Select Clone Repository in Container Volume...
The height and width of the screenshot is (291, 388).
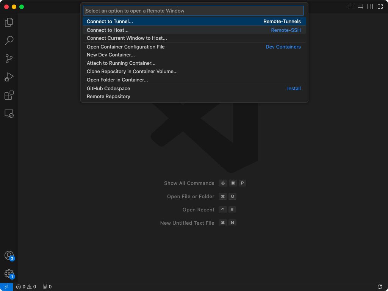(x=194, y=71)
